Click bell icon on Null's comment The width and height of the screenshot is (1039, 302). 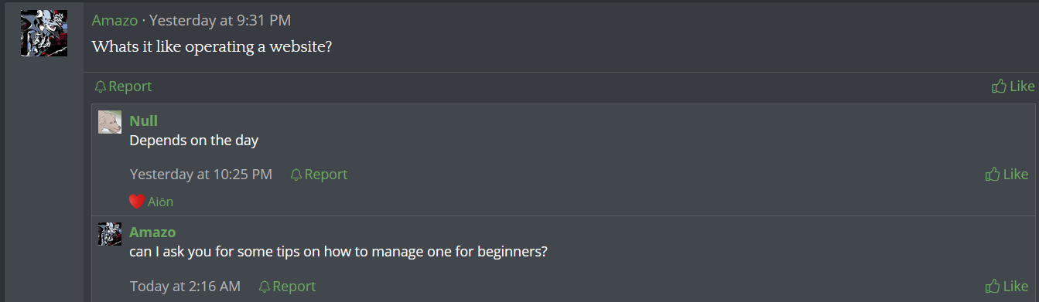[296, 175]
